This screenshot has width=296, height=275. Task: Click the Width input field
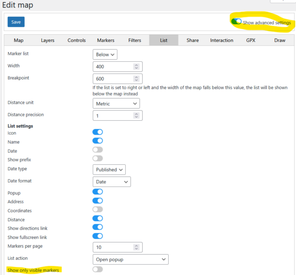coord(112,66)
